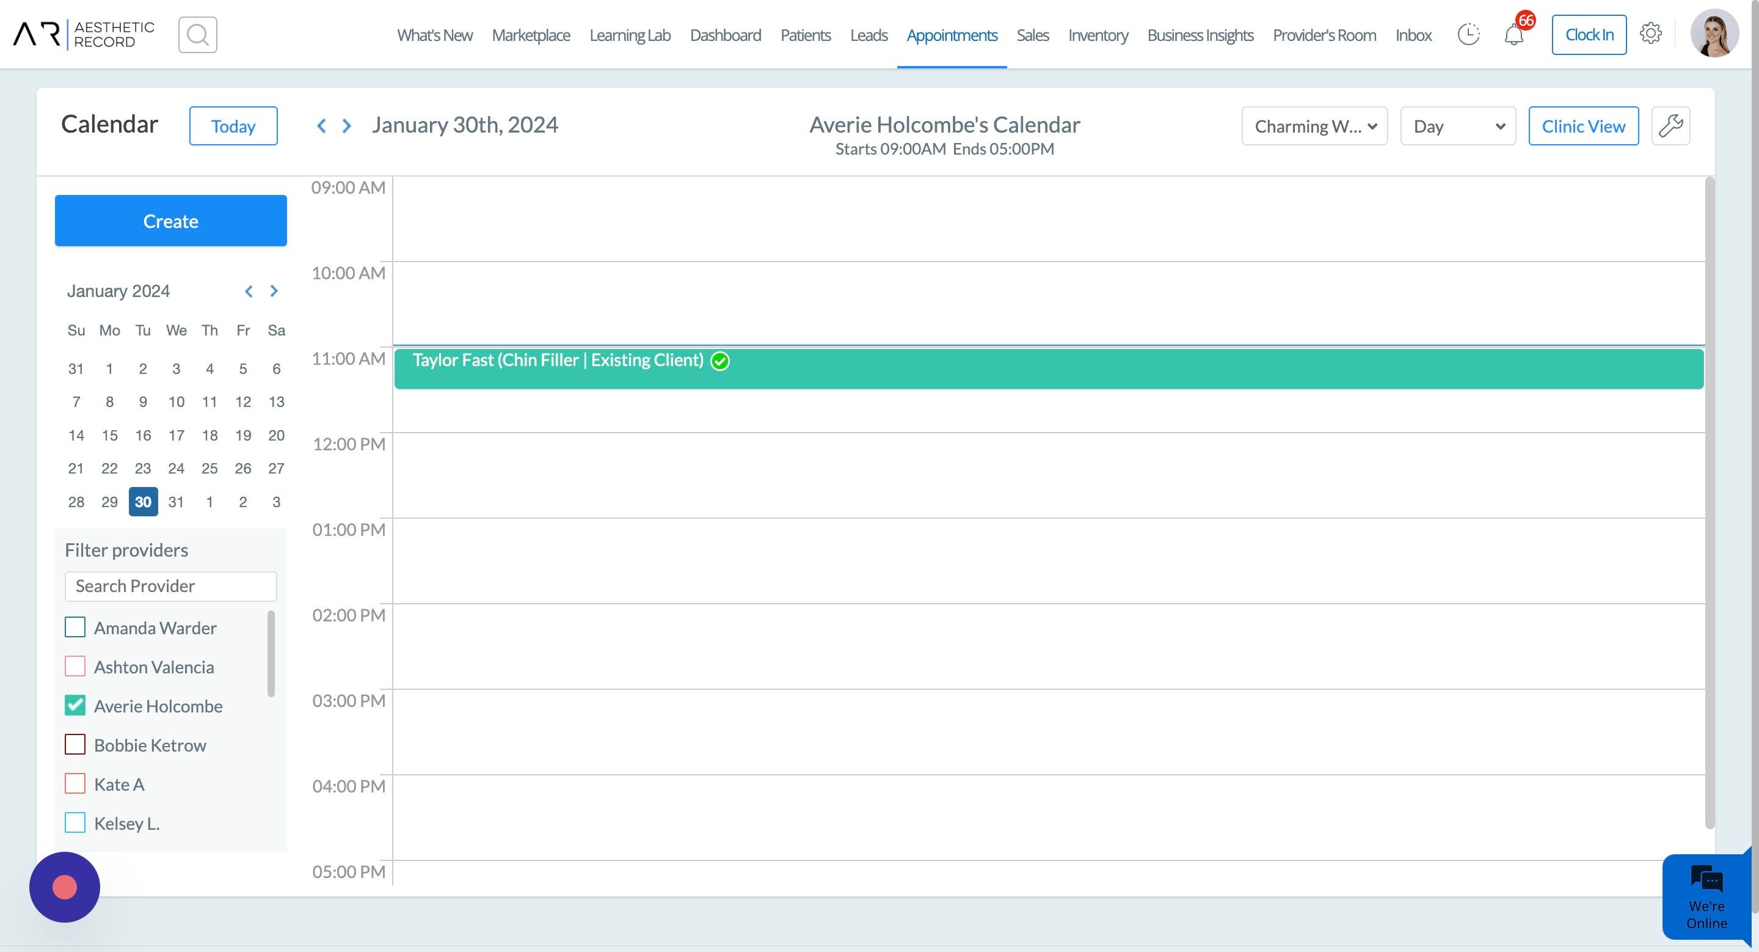
Task: Go to next day arrow
Action: 347,126
